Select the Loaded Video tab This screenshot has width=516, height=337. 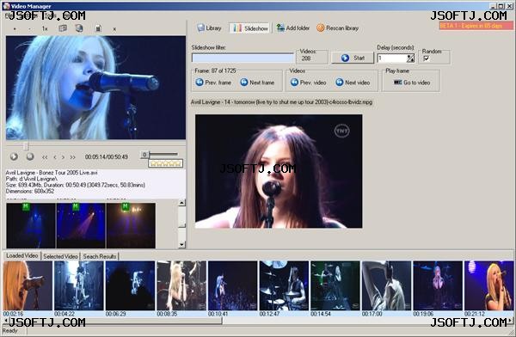pyautogui.click(x=21, y=255)
